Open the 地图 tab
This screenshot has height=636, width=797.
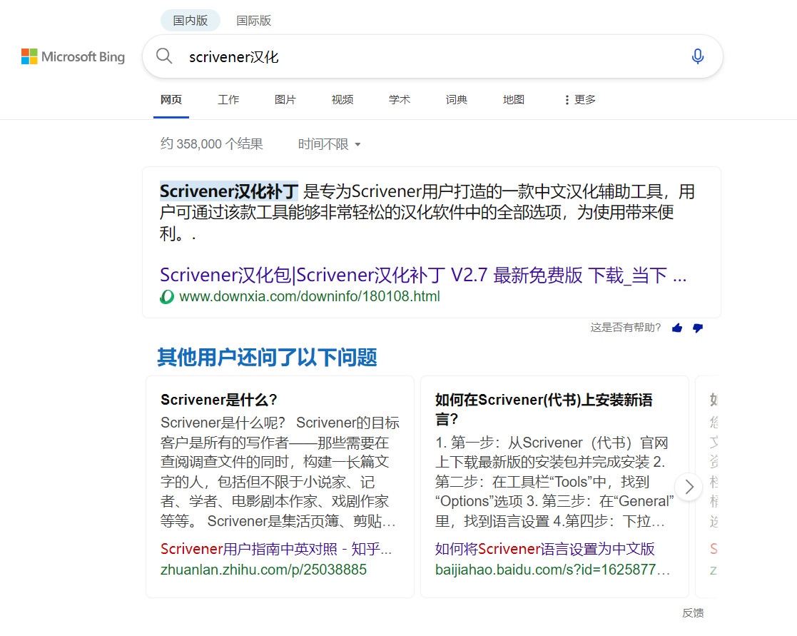coord(513,100)
